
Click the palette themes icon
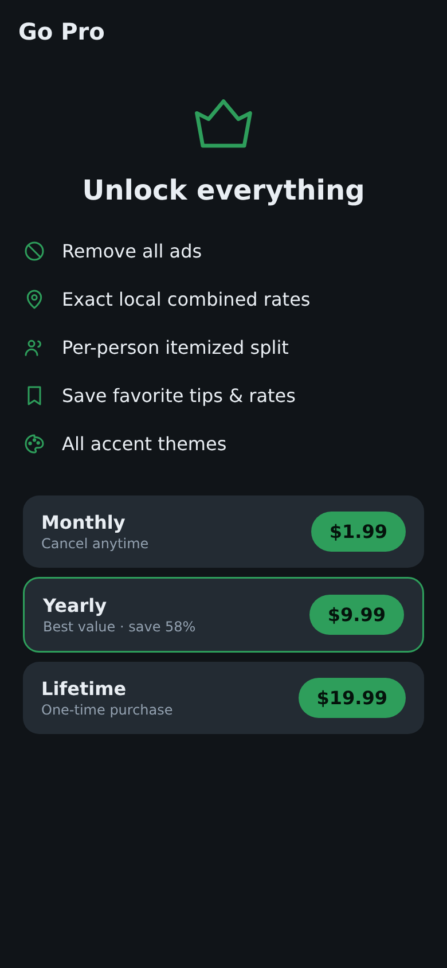pyautogui.click(x=34, y=444)
